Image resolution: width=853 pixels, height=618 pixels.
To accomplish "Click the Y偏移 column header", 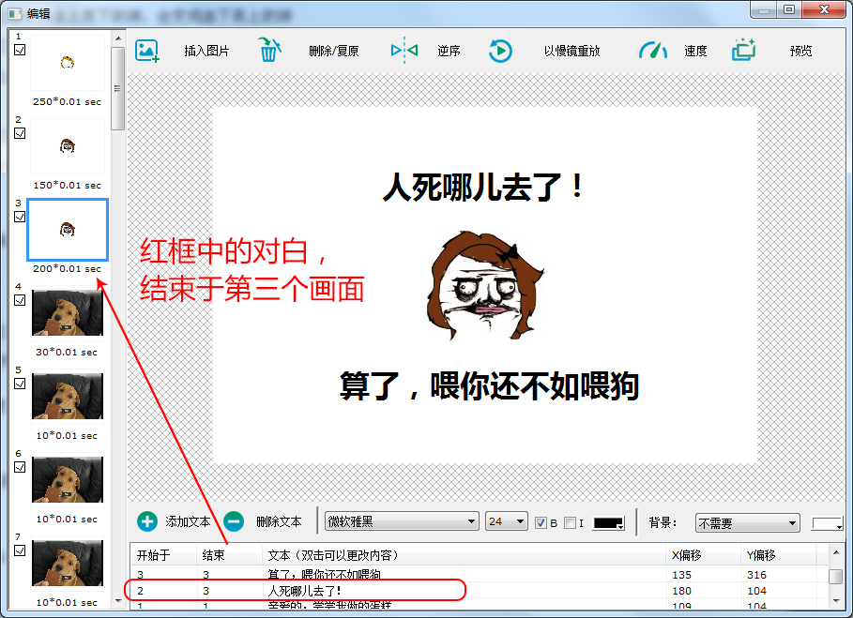I will 779,555.
